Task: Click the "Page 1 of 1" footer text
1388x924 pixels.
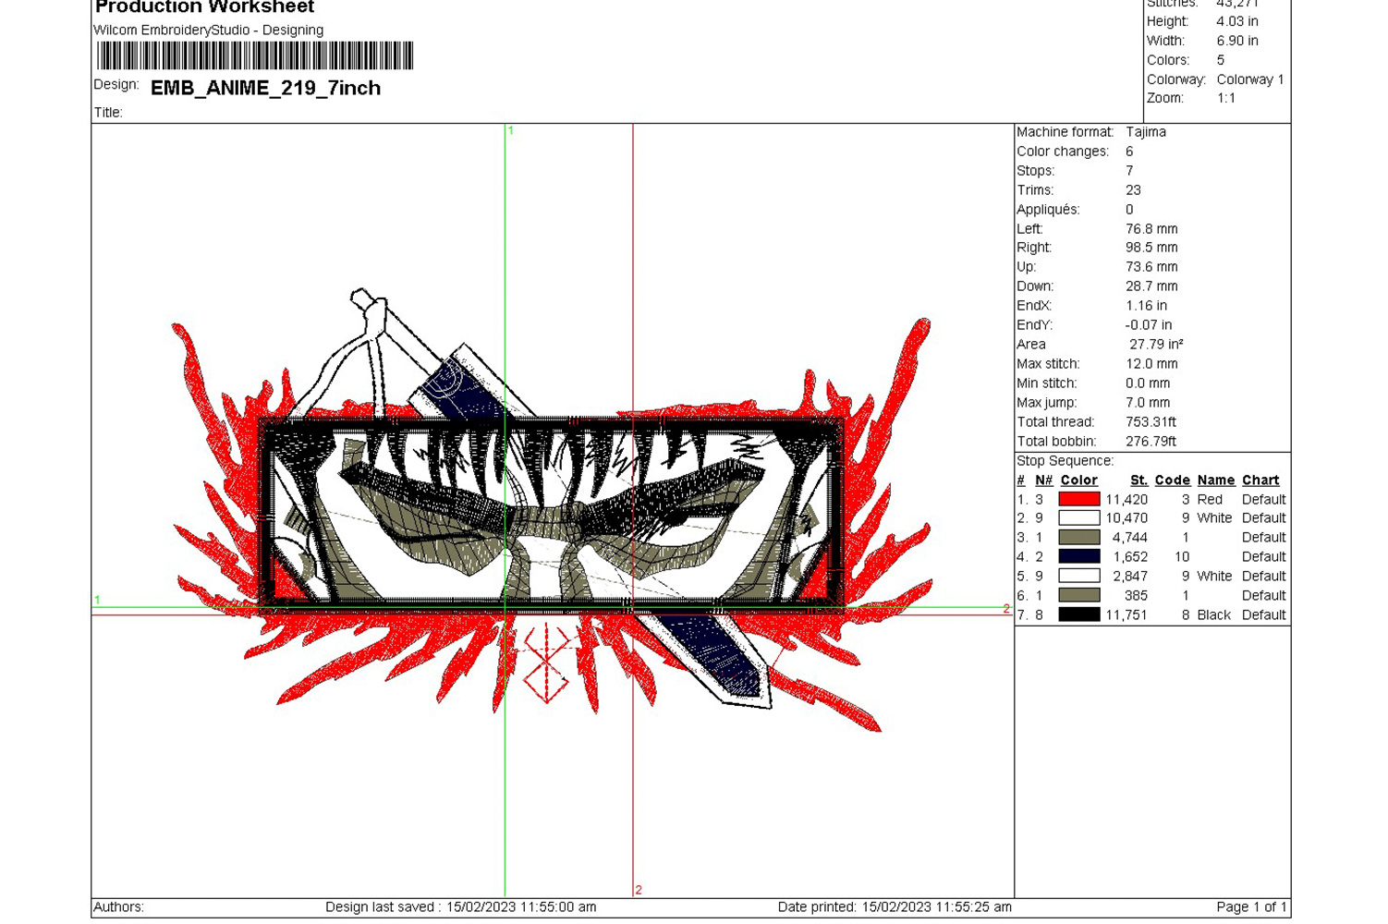Action: 1250,907
